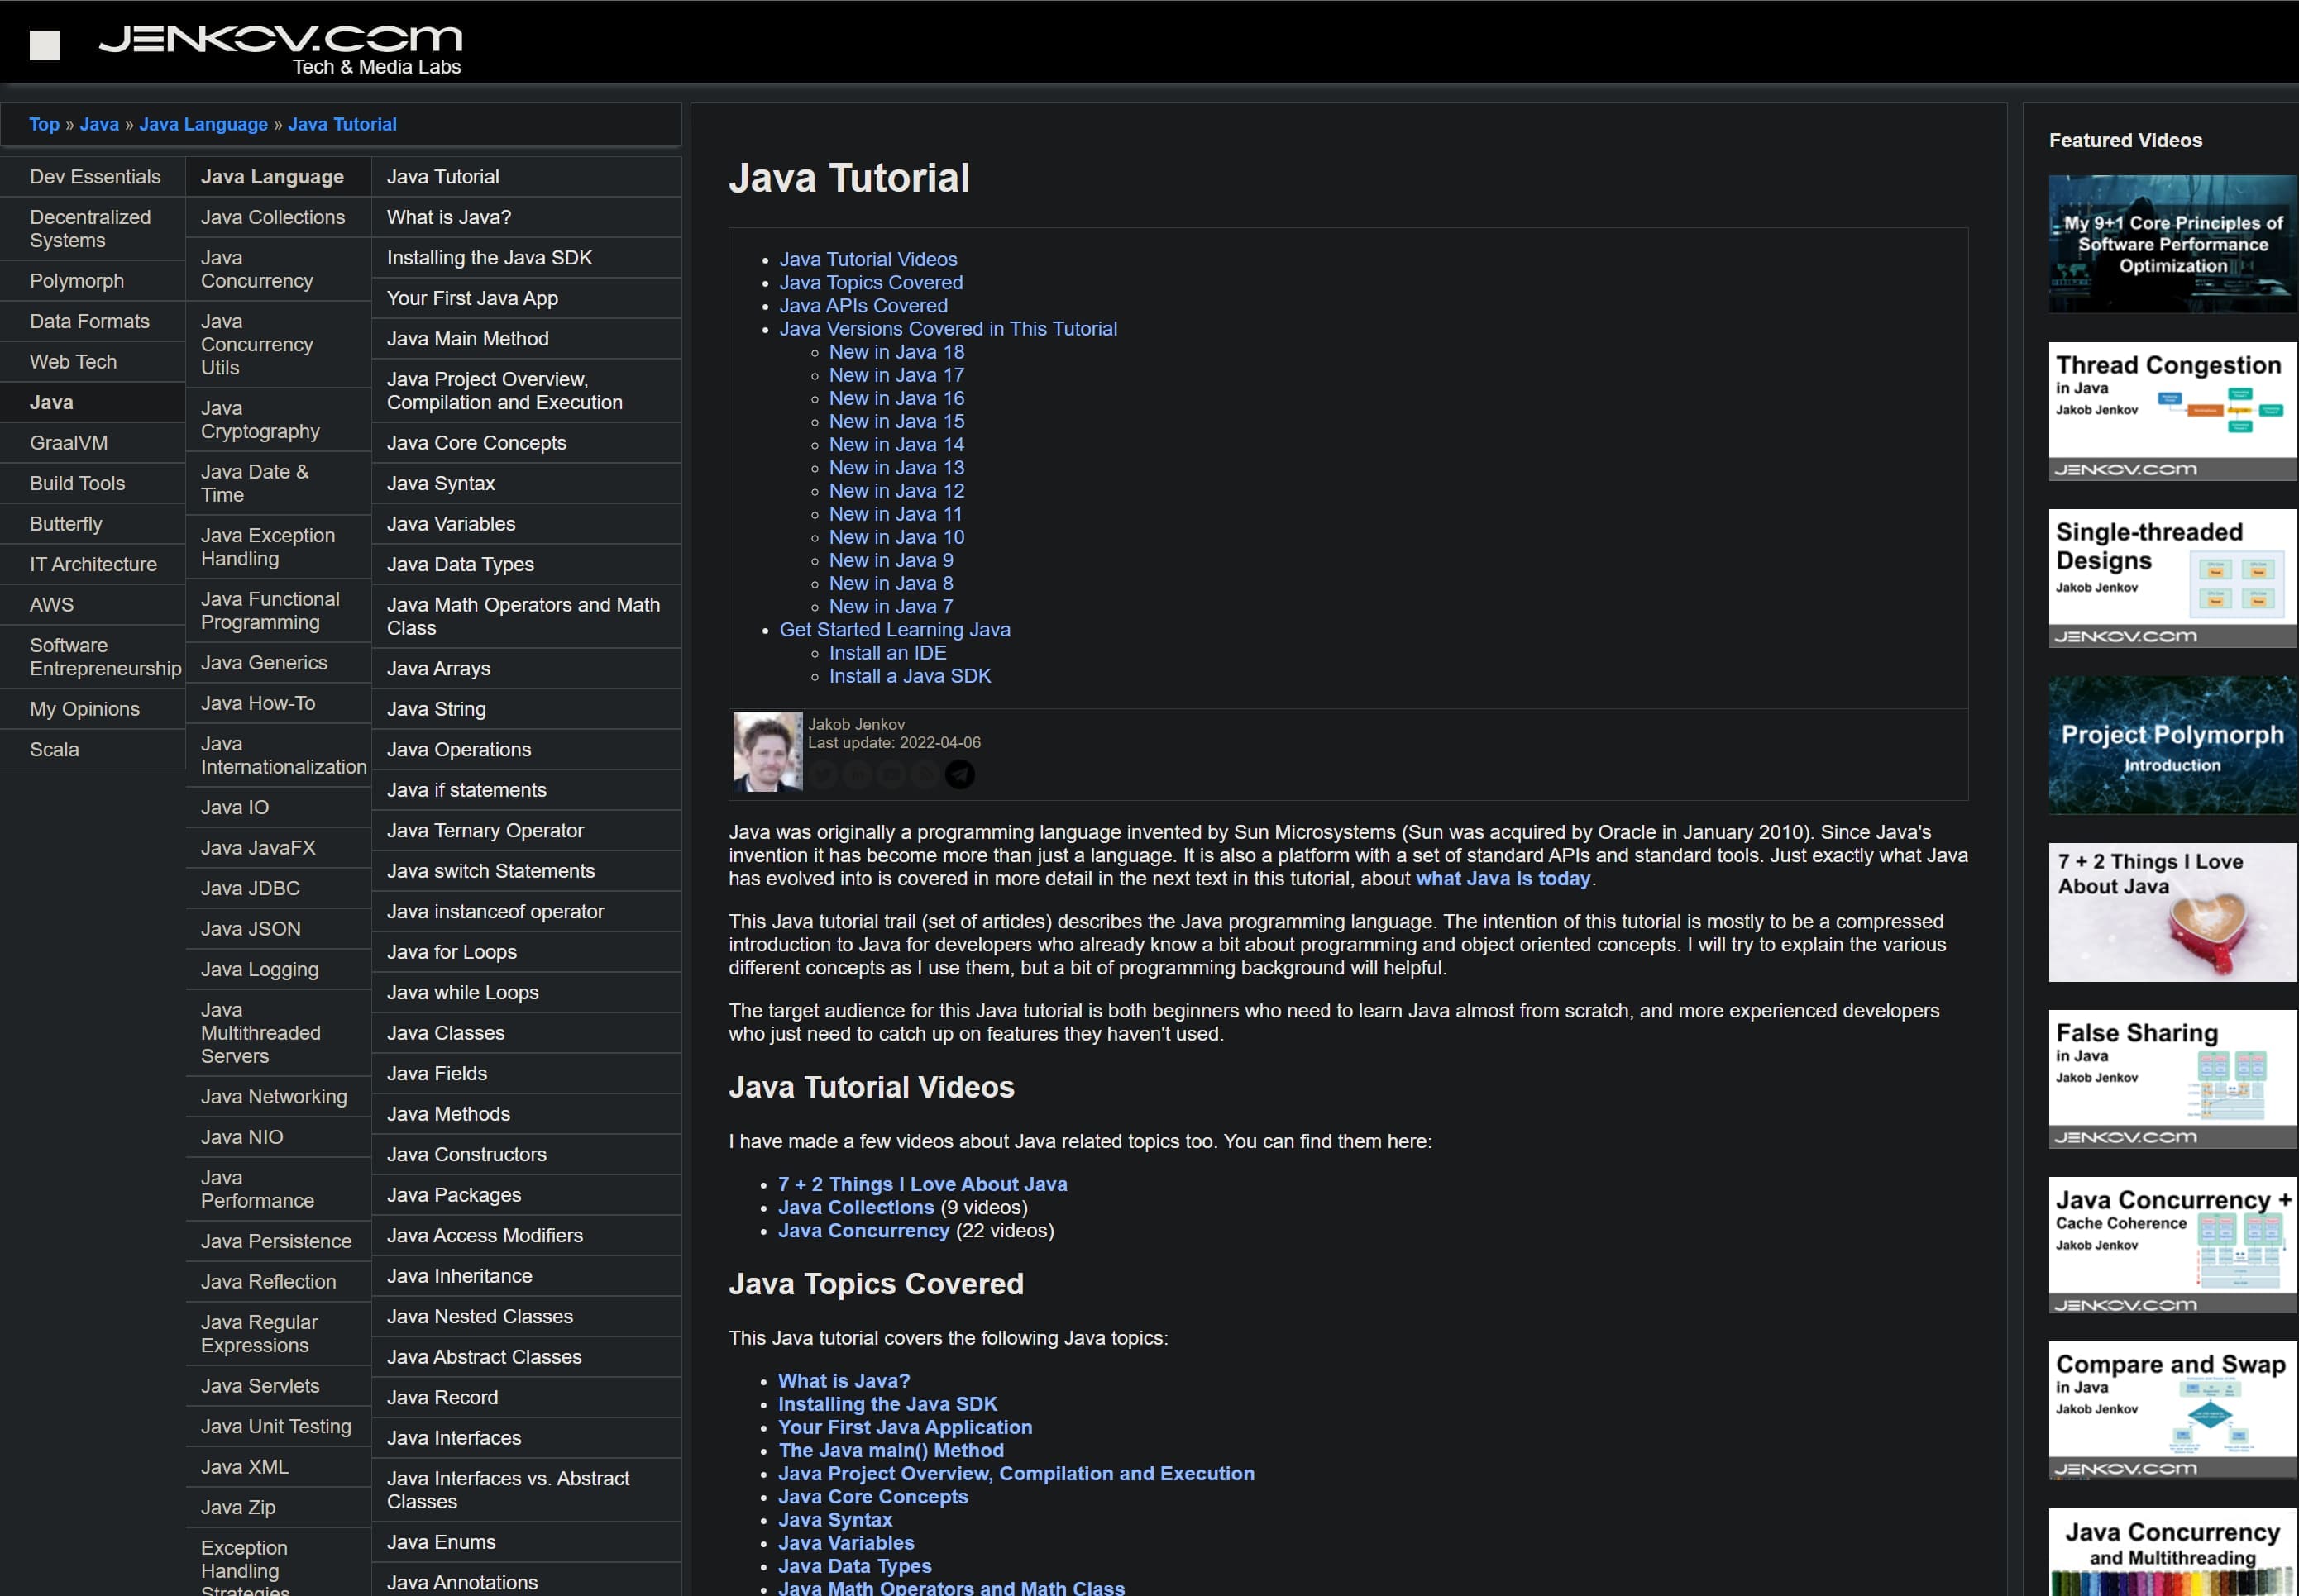Image resolution: width=2299 pixels, height=1596 pixels.
Task: Expand the Java Exception Handling submenu
Action: click(x=267, y=547)
